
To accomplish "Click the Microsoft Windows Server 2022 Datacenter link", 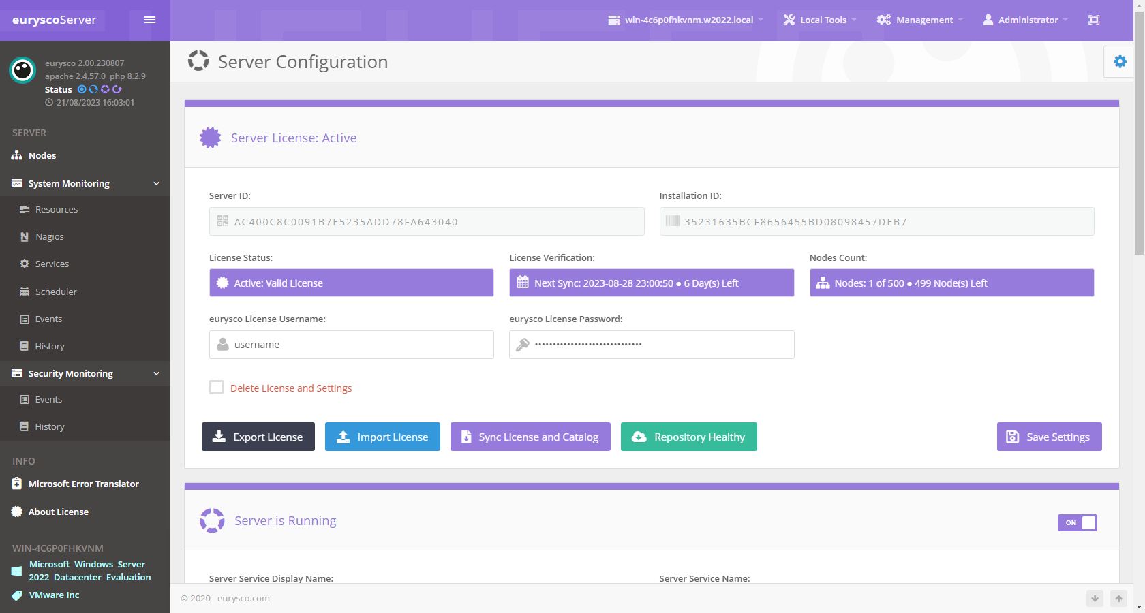I will click(x=90, y=571).
